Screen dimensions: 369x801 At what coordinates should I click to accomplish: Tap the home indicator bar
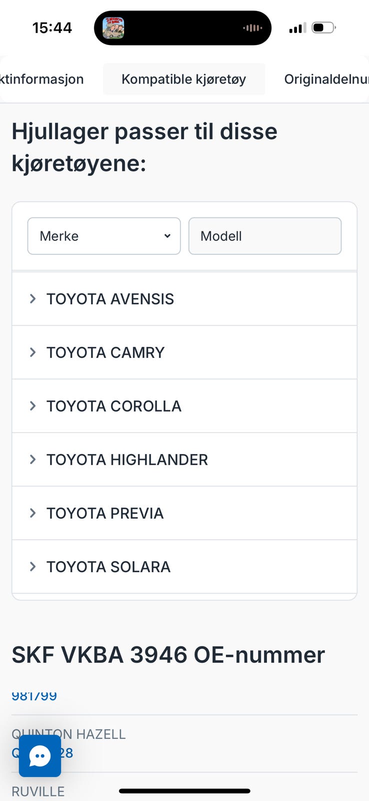click(184, 791)
